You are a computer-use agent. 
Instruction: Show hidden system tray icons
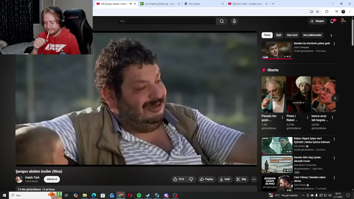click(x=303, y=195)
